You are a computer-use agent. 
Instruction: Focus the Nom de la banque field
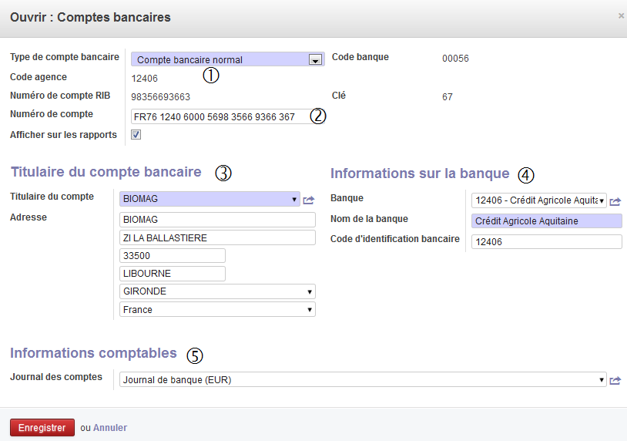pos(547,221)
